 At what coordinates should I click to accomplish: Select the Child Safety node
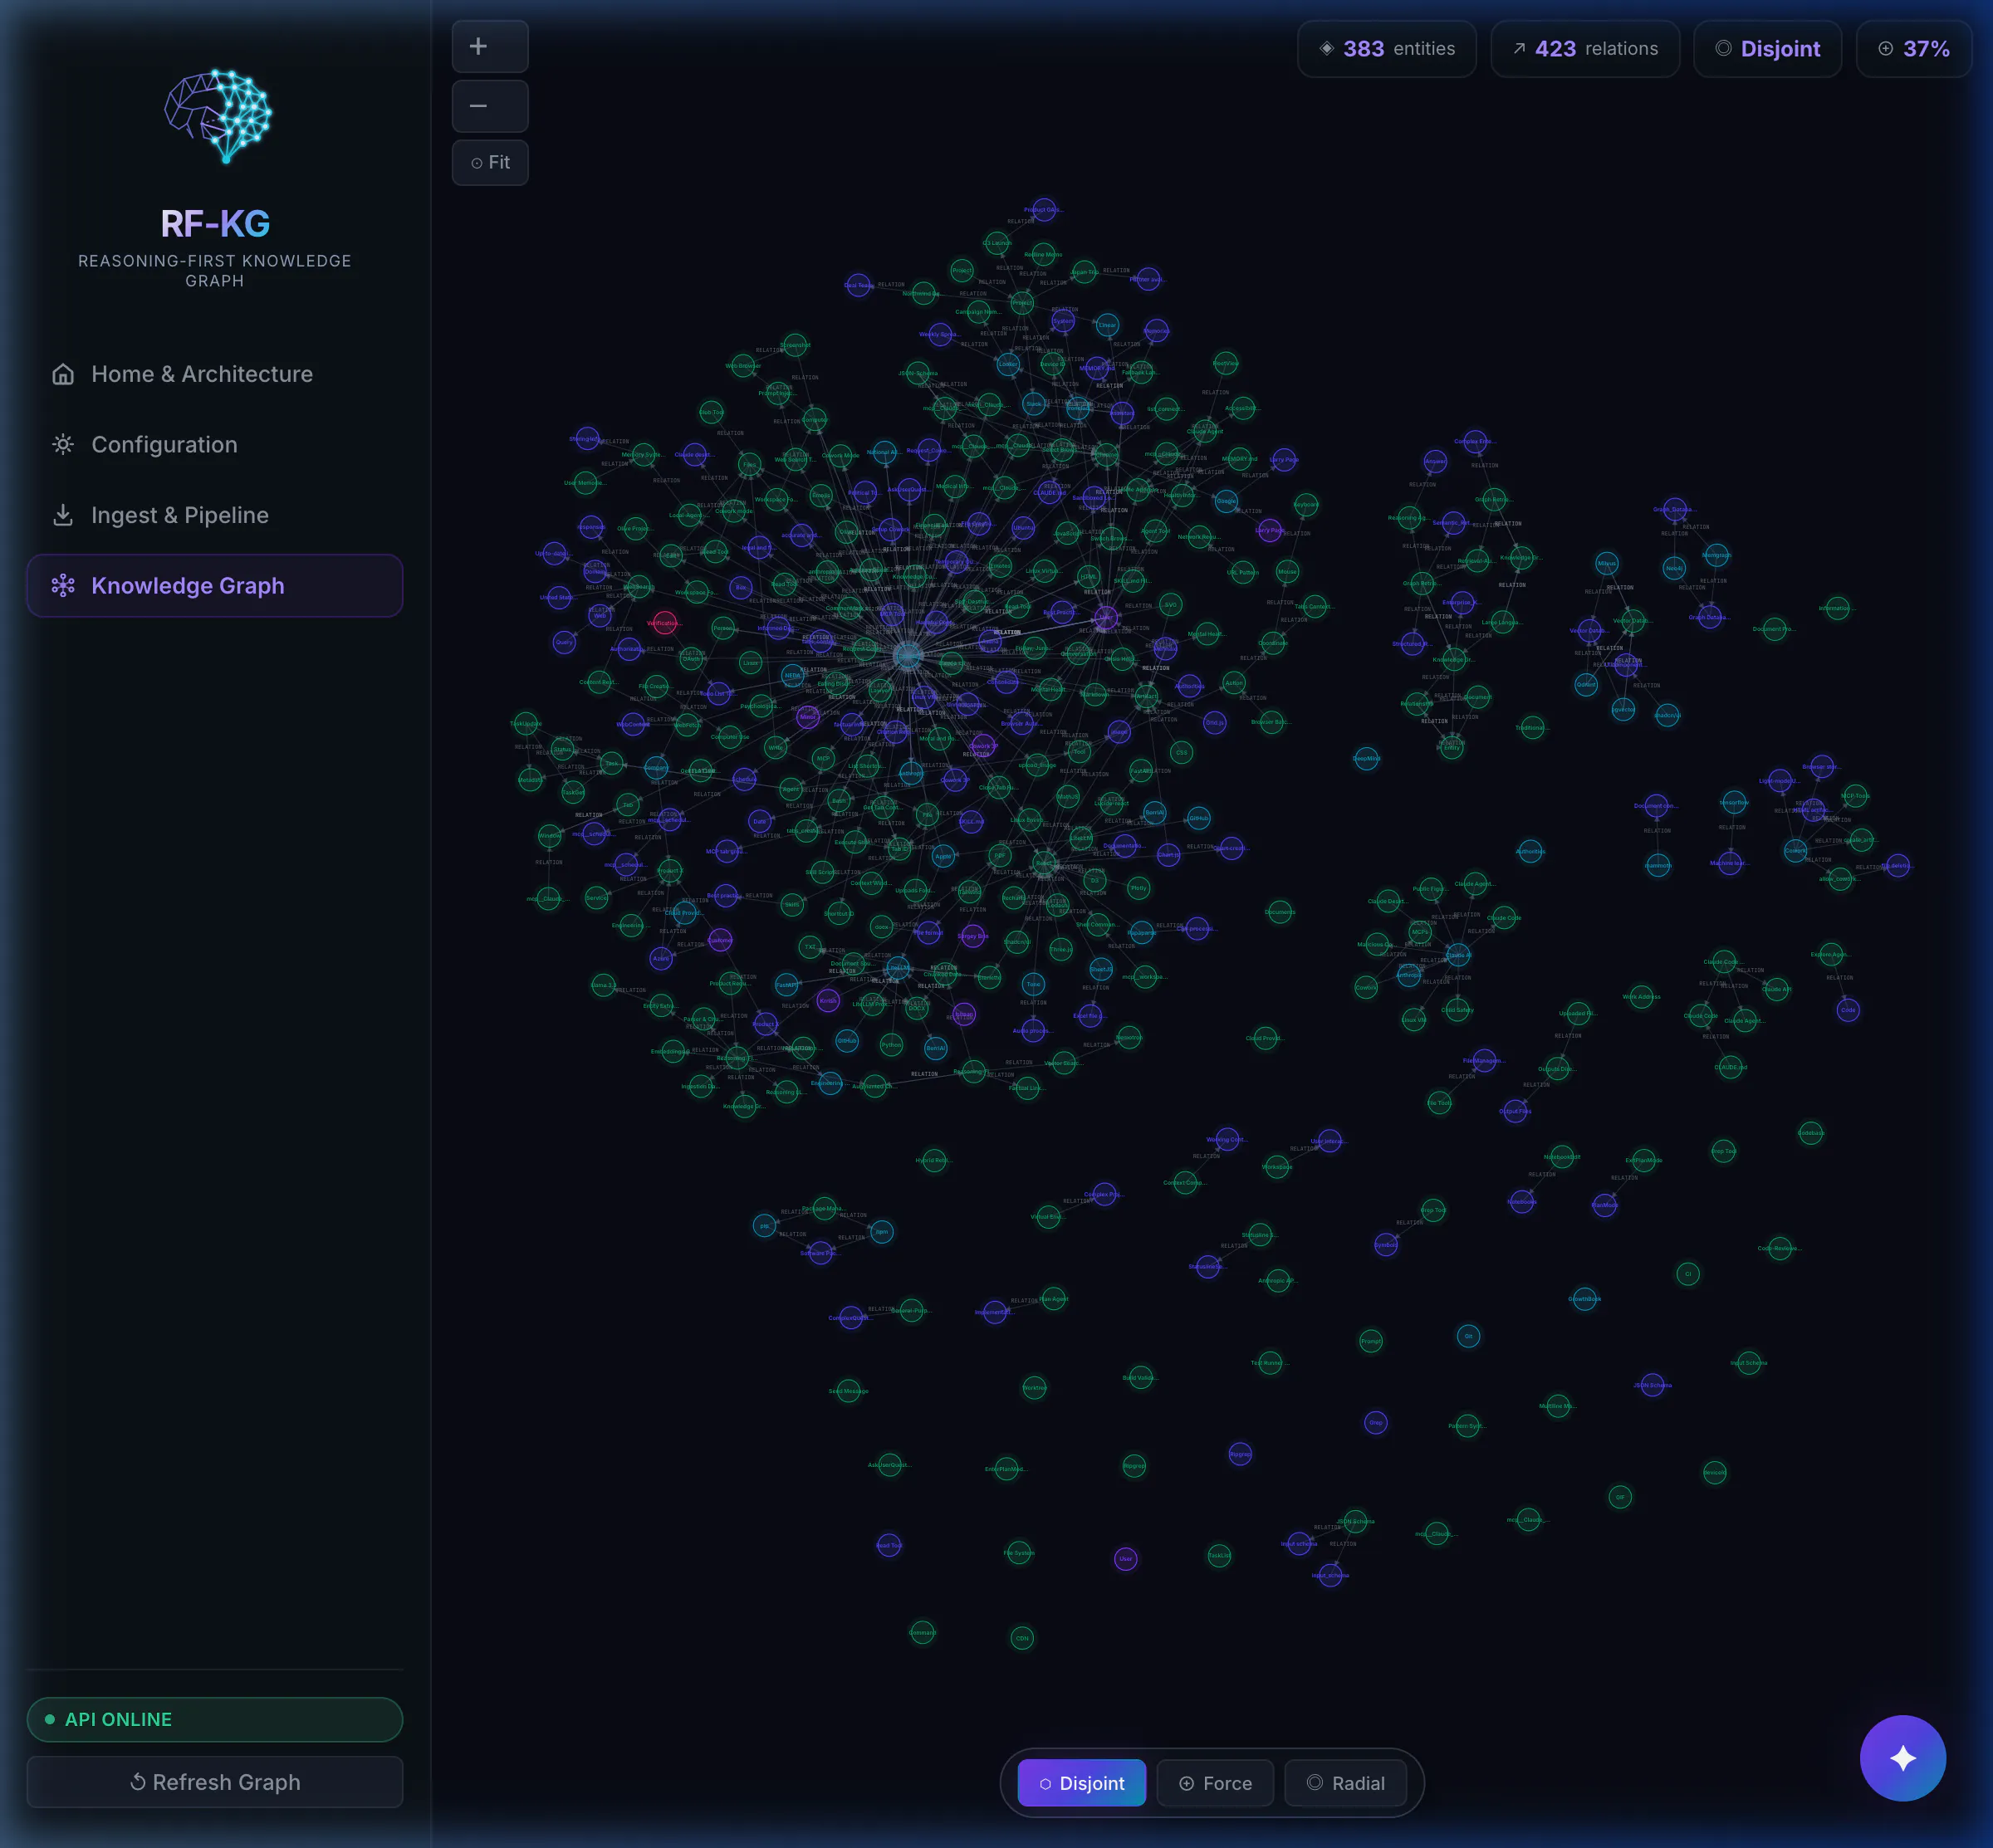pyautogui.click(x=1457, y=1010)
